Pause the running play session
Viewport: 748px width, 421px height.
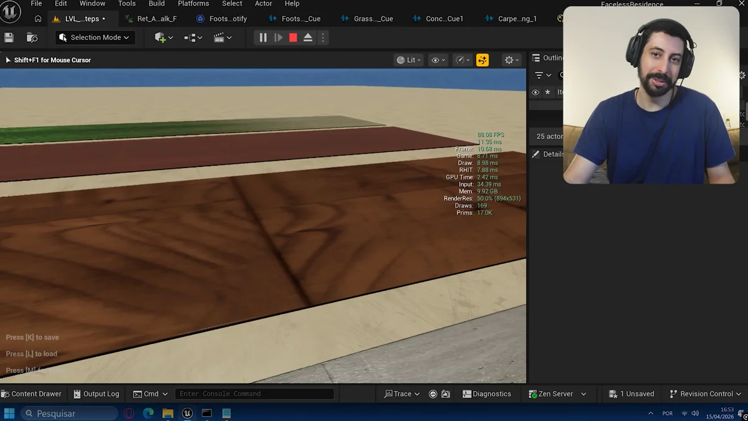tap(263, 37)
